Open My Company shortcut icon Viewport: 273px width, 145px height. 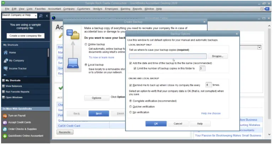[6, 60]
